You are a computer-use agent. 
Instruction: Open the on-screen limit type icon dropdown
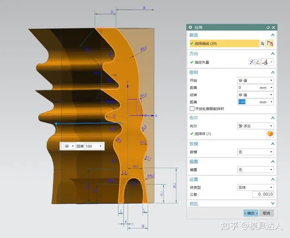click(x=70, y=146)
